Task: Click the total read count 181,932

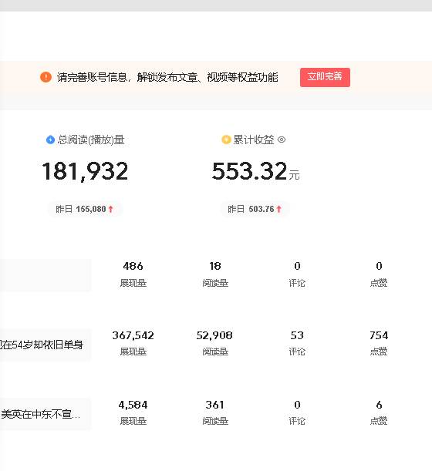Action: (85, 171)
